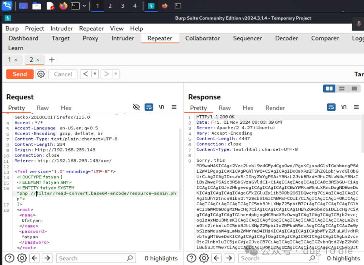Viewport: 364px width, 265px height.
Task: Focus the Response search field
Action: (278, 258)
